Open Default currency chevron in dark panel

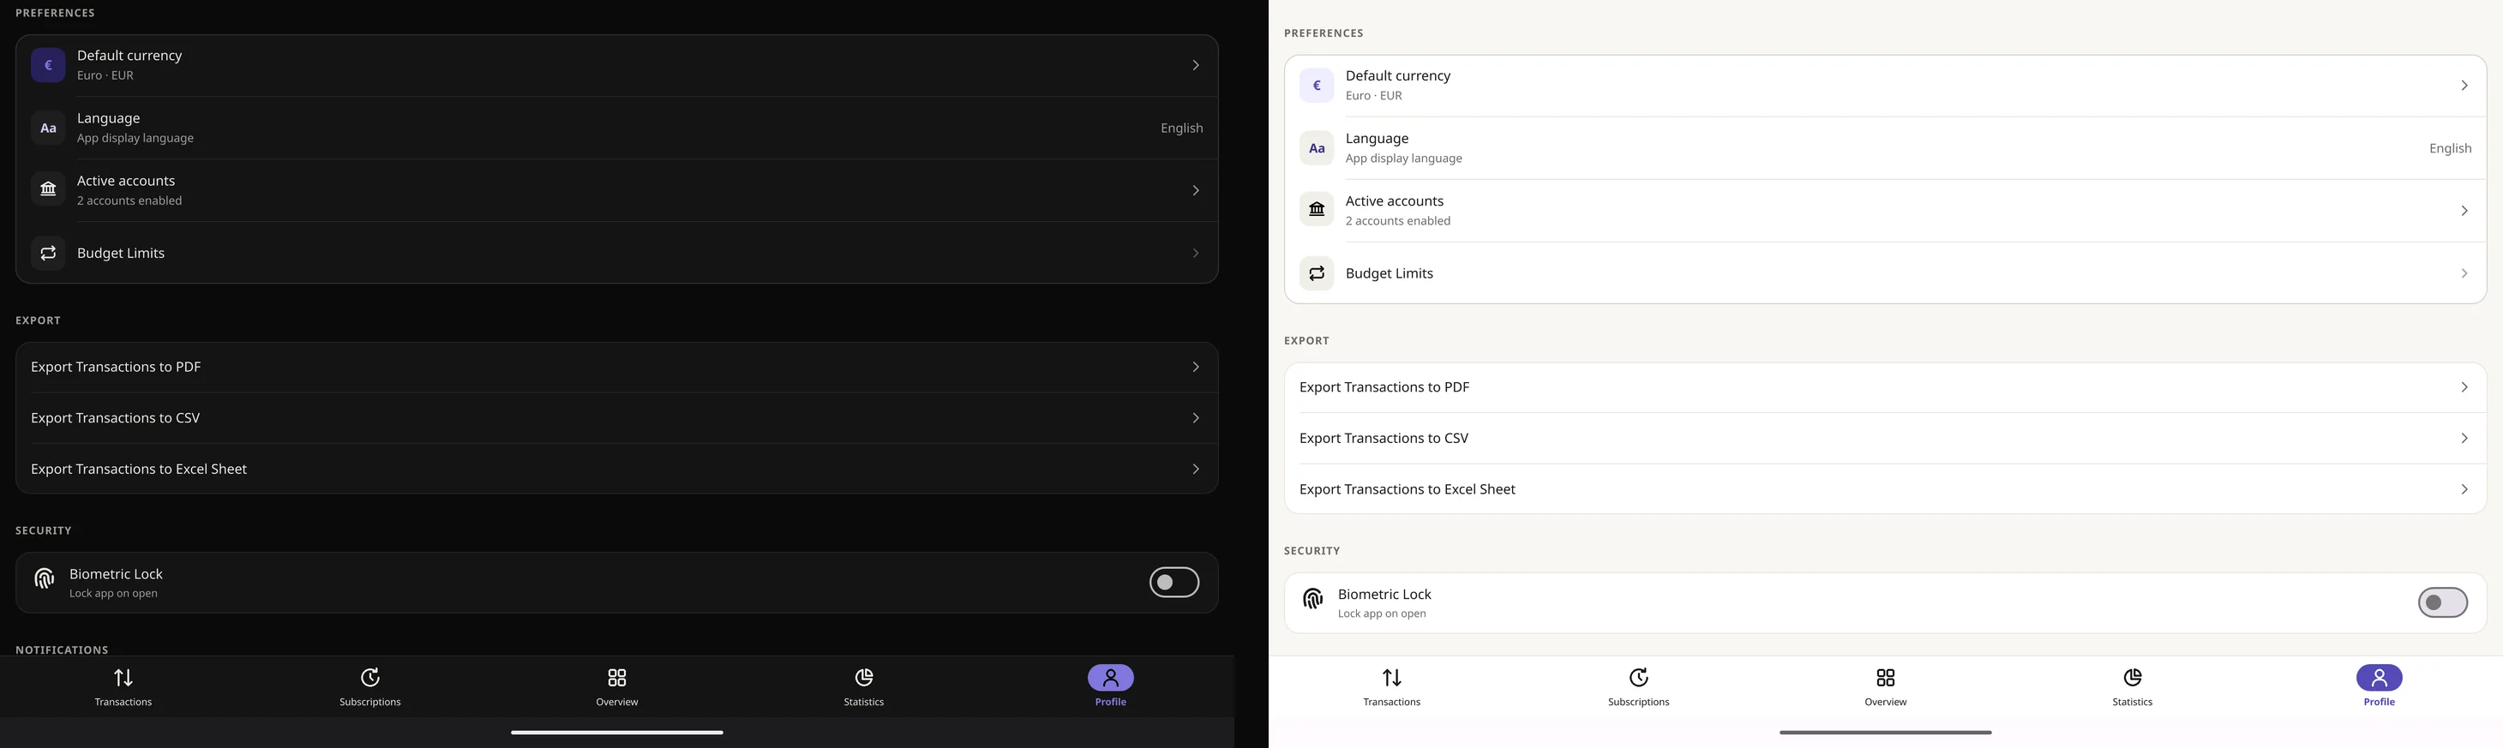click(x=1195, y=65)
